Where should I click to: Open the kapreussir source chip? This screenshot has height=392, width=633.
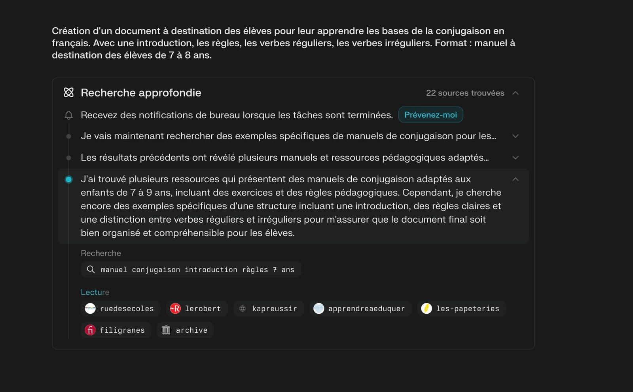(268, 309)
